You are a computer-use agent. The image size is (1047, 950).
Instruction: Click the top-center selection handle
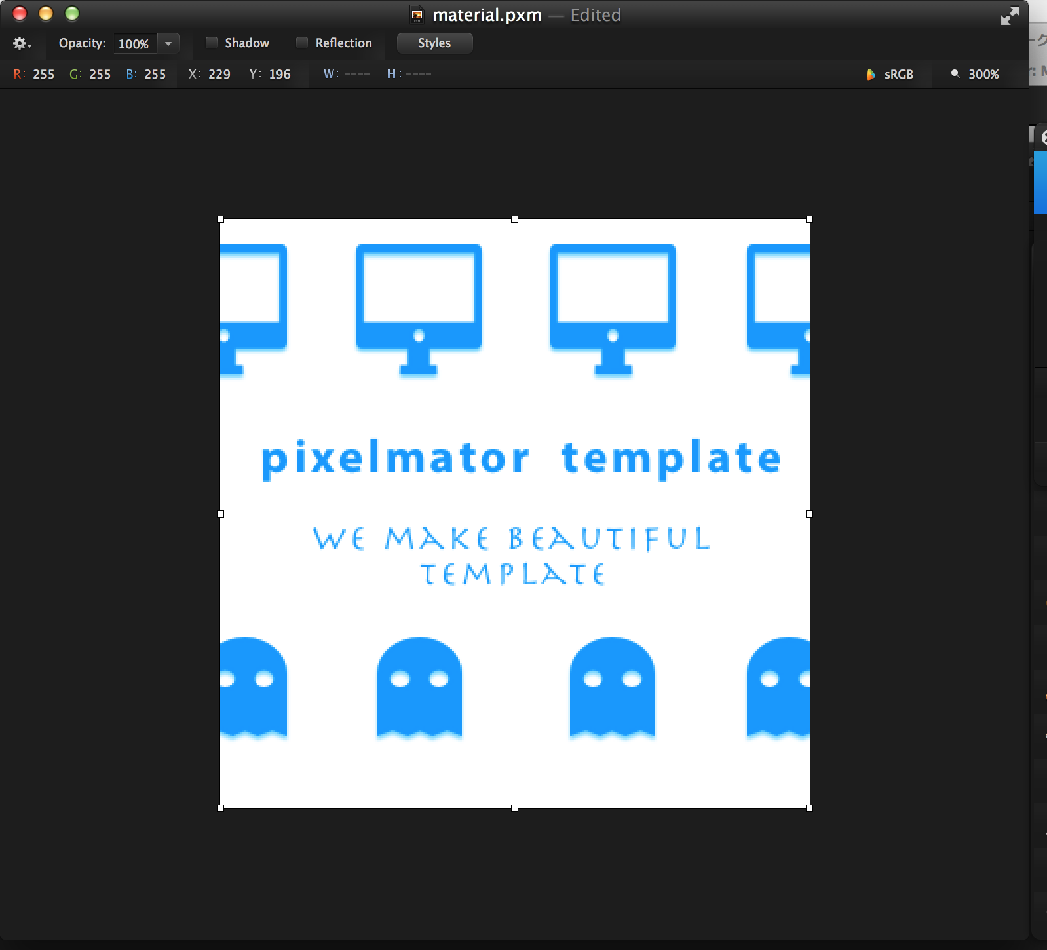point(515,219)
